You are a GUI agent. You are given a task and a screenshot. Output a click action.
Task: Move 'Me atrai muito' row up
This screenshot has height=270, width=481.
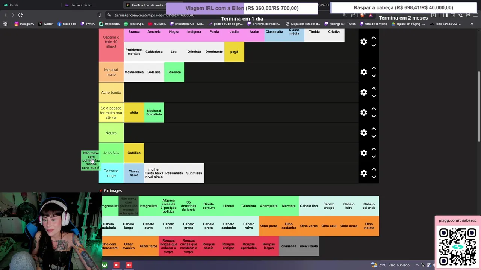point(374,68)
